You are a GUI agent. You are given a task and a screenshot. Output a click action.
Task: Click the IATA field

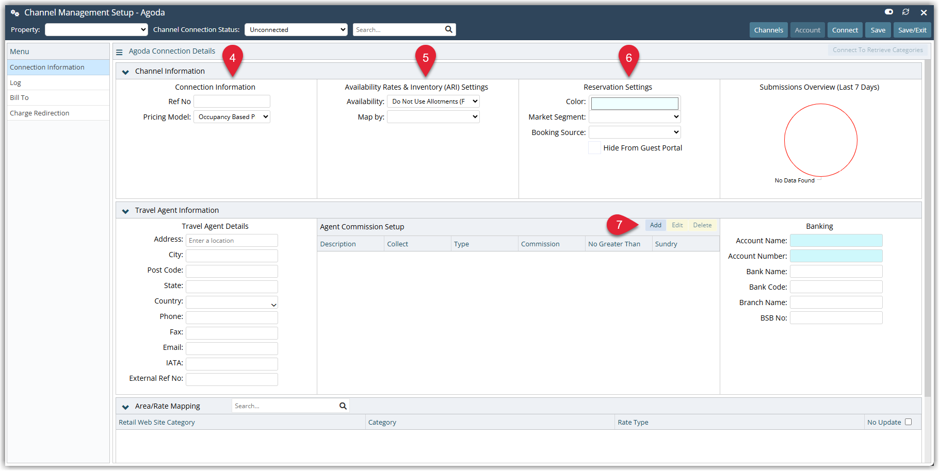pyautogui.click(x=232, y=364)
